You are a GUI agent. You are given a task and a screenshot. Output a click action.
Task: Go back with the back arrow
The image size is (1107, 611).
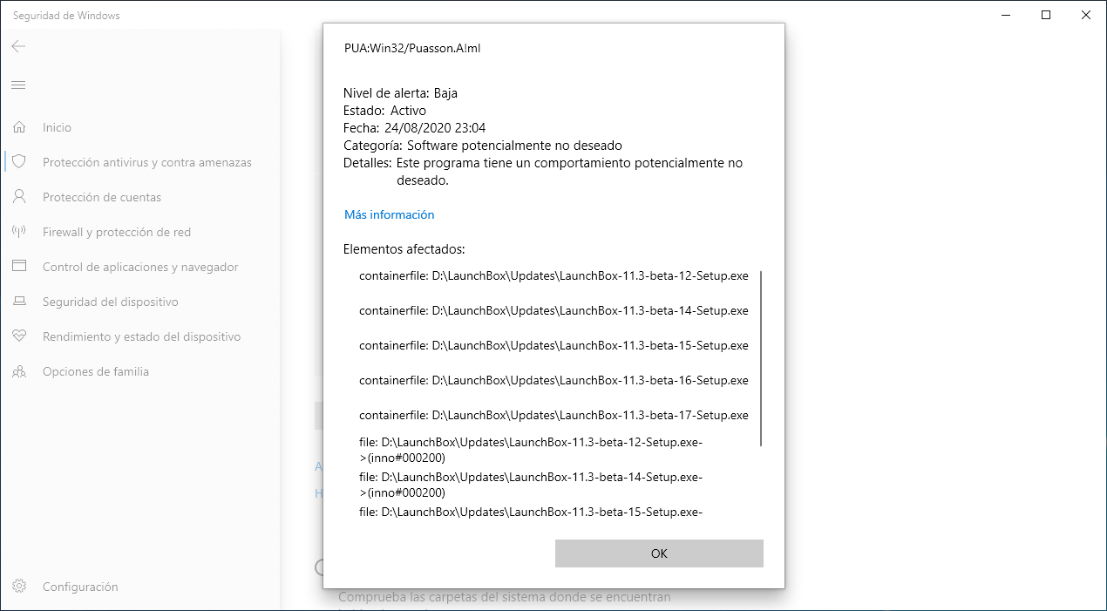click(x=18, y=46)
